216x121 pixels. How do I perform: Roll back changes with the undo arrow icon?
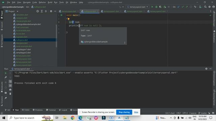click(195, 7)
